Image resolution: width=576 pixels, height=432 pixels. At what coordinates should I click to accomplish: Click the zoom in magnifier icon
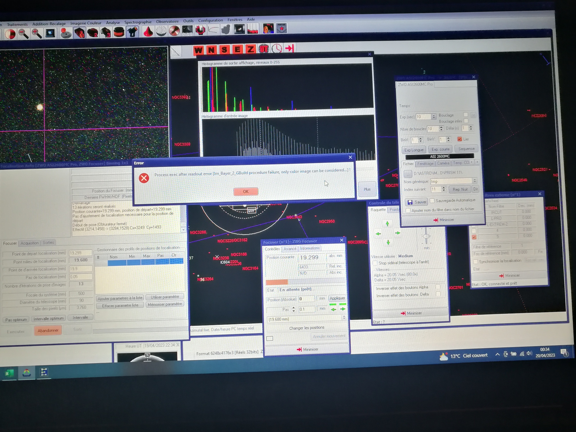coord(37,34)
